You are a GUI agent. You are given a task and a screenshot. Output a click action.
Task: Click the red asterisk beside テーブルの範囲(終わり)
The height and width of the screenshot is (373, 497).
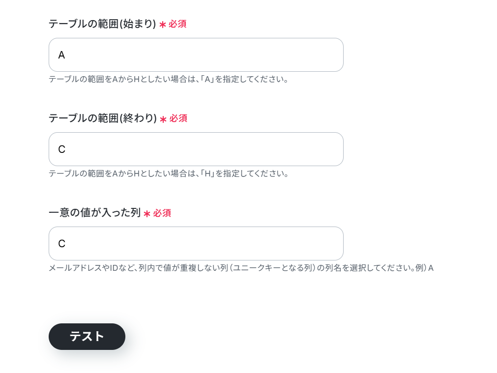coord(163,119)
